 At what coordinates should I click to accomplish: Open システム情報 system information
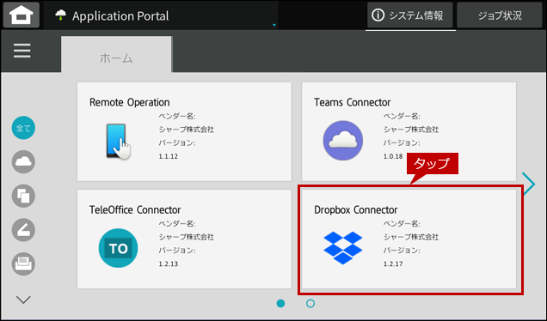[410, 15]
